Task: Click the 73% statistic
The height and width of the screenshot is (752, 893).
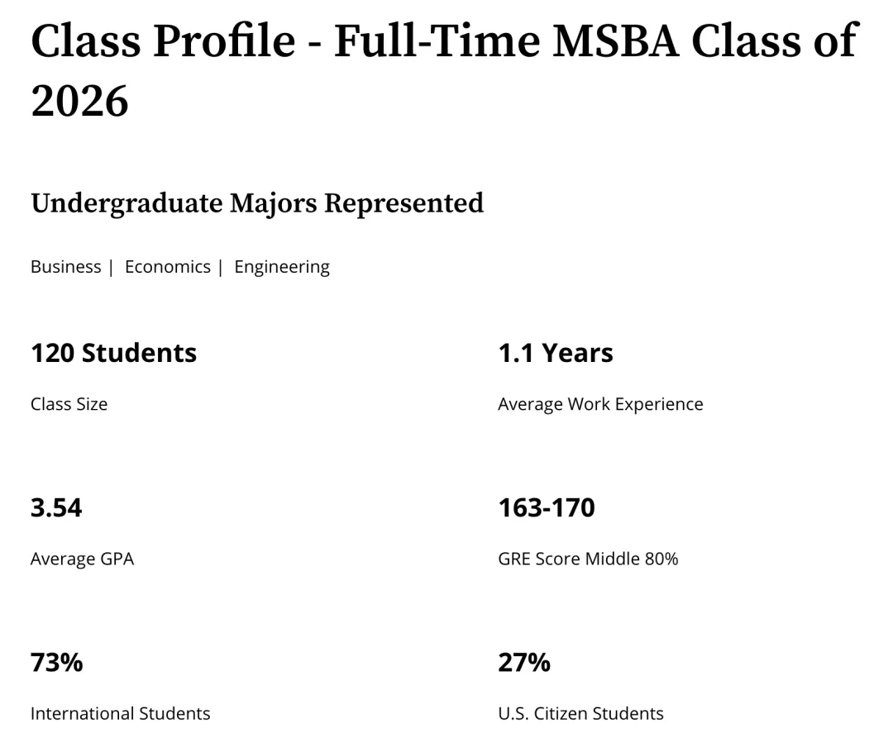Action: pos(57,663)
